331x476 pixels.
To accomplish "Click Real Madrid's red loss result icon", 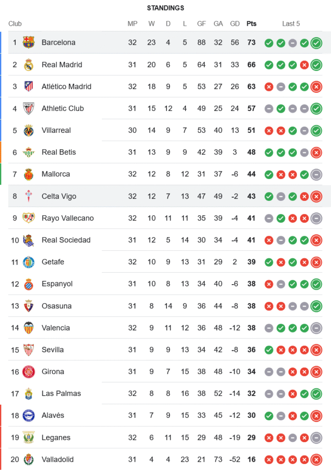I will click(304, 65).
